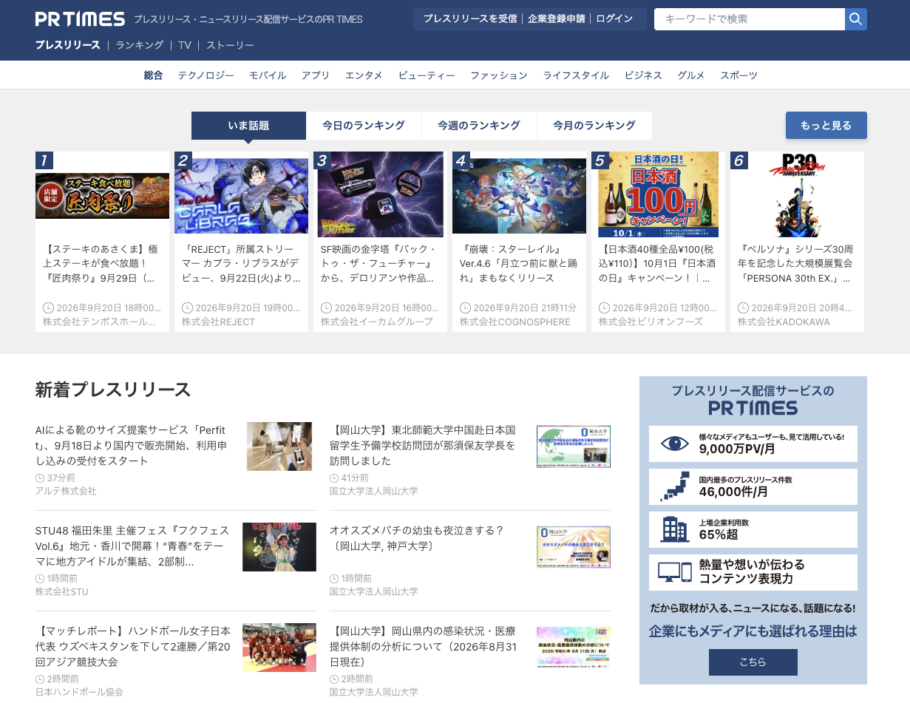Click the もっと見る button
910x703 pixels.
tap(826, 126)
